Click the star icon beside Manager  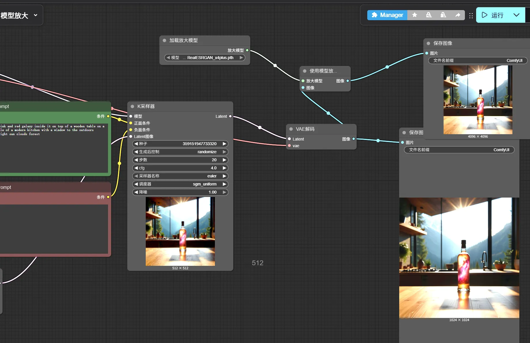point(414,15)
